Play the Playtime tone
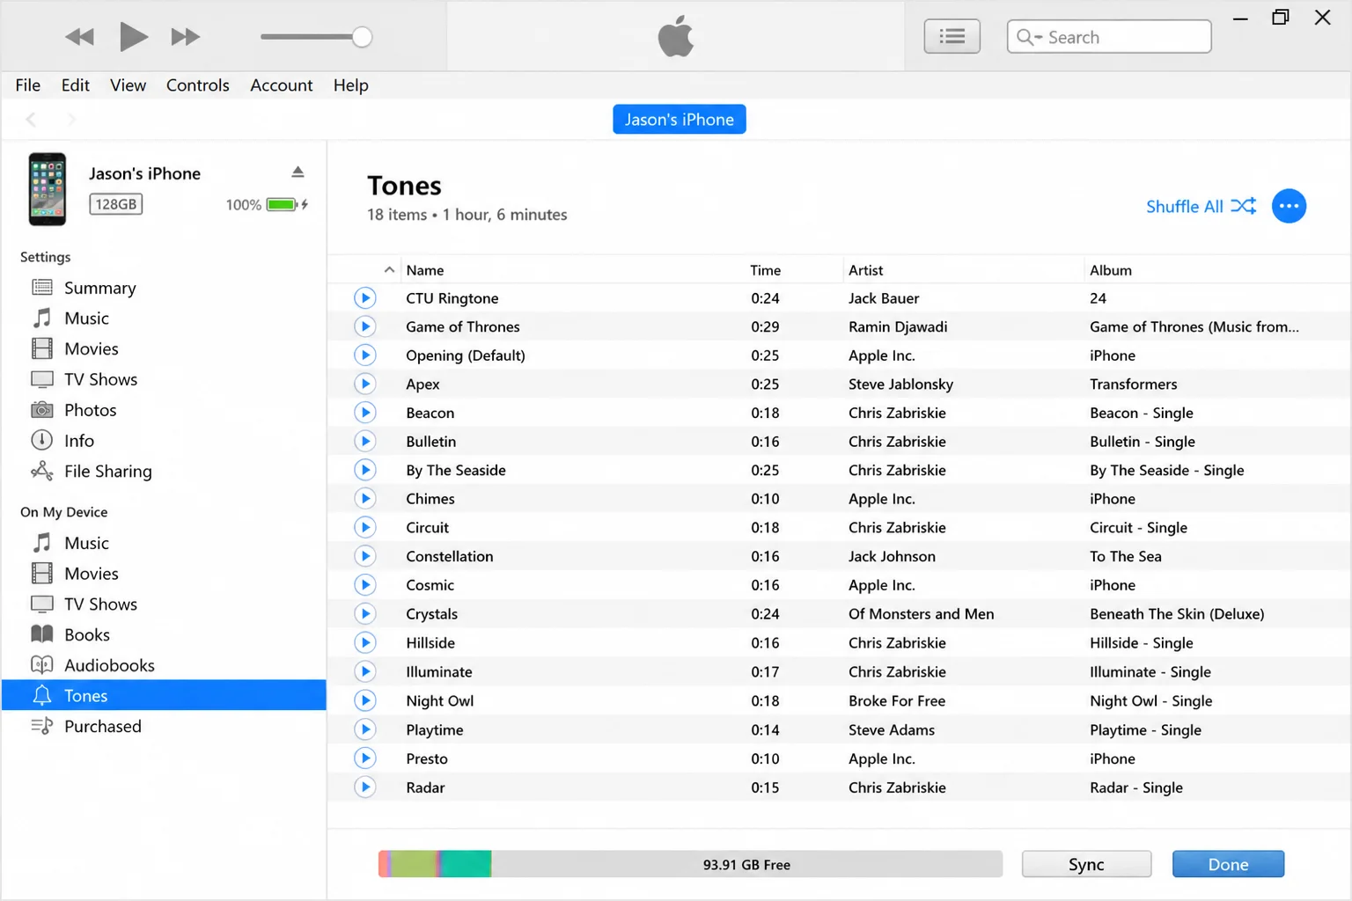The height and width of the screenshot is (901, 1352). click(365, 729)
